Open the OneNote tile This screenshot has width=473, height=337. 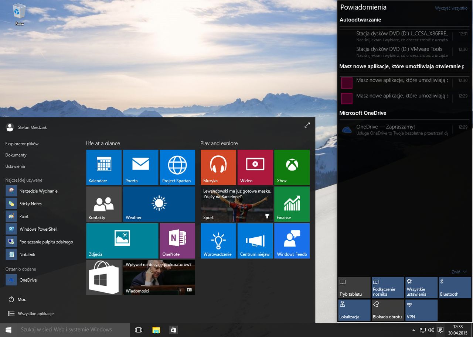coord(177,241)
